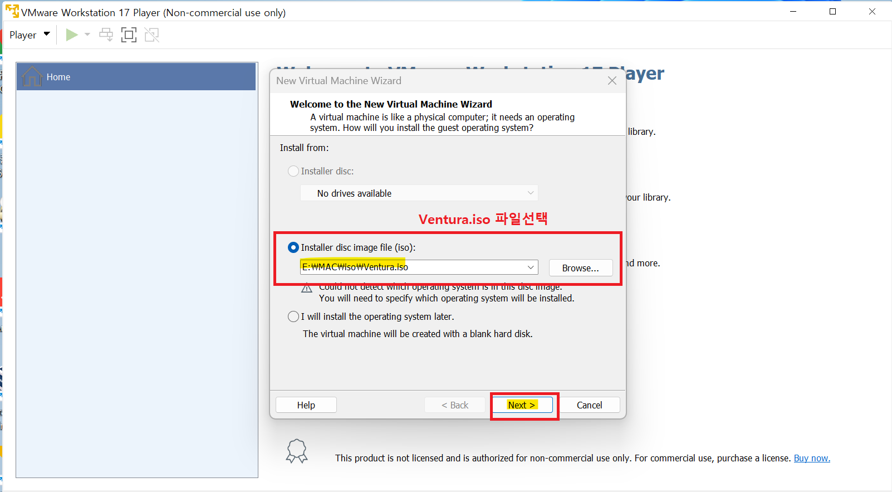Minimize the VMware Player window
This screenshot has width=892, height=492.
click(793, 12)
